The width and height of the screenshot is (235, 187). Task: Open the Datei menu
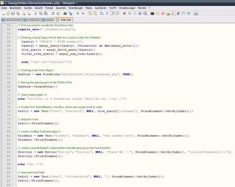[x=4, y=8]
